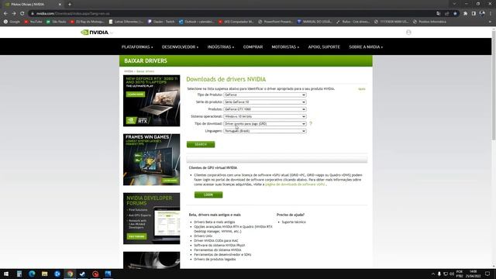Open the Motoristas menu
496x279 pixels.
click(x=285, y=46)
